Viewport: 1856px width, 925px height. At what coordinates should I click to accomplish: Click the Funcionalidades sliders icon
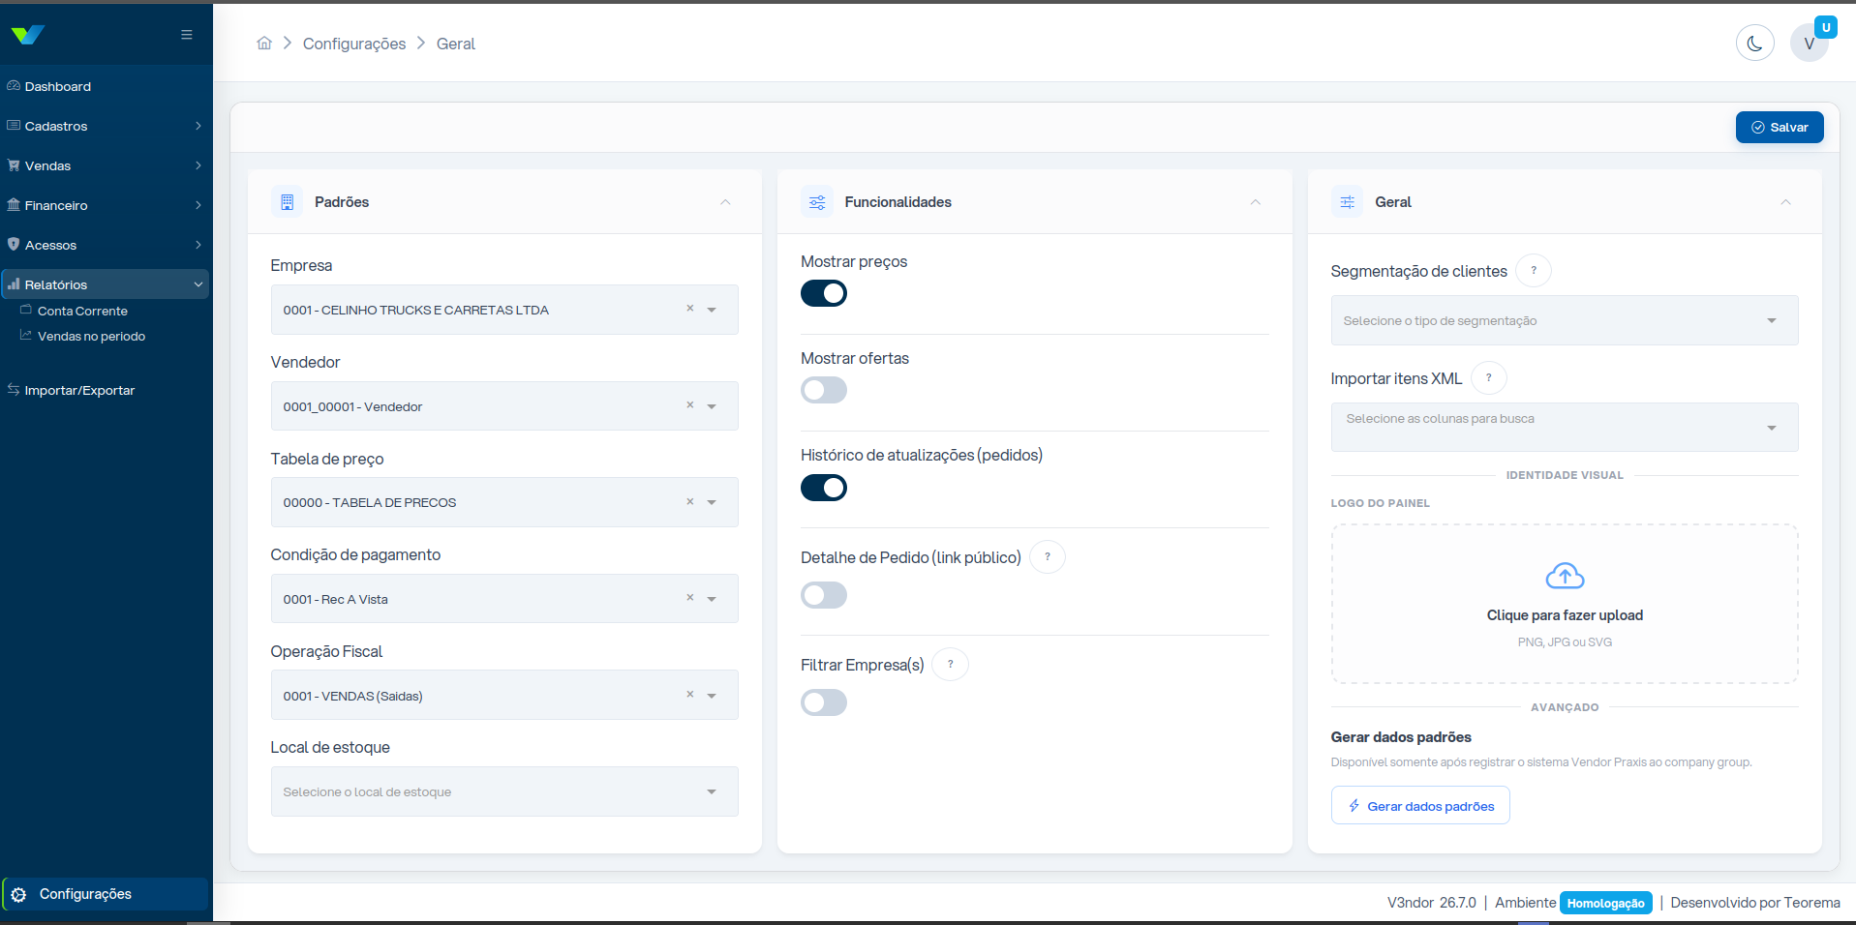[x=817, y=202]
